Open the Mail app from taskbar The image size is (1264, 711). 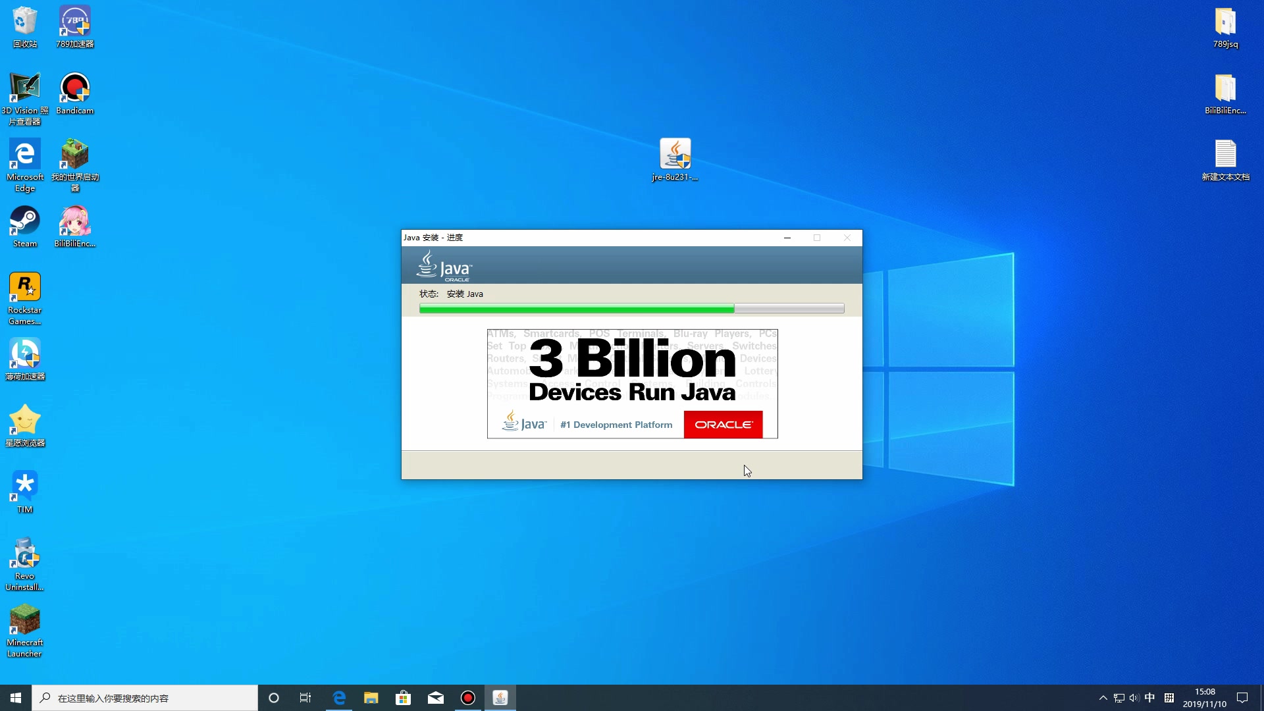436,698
